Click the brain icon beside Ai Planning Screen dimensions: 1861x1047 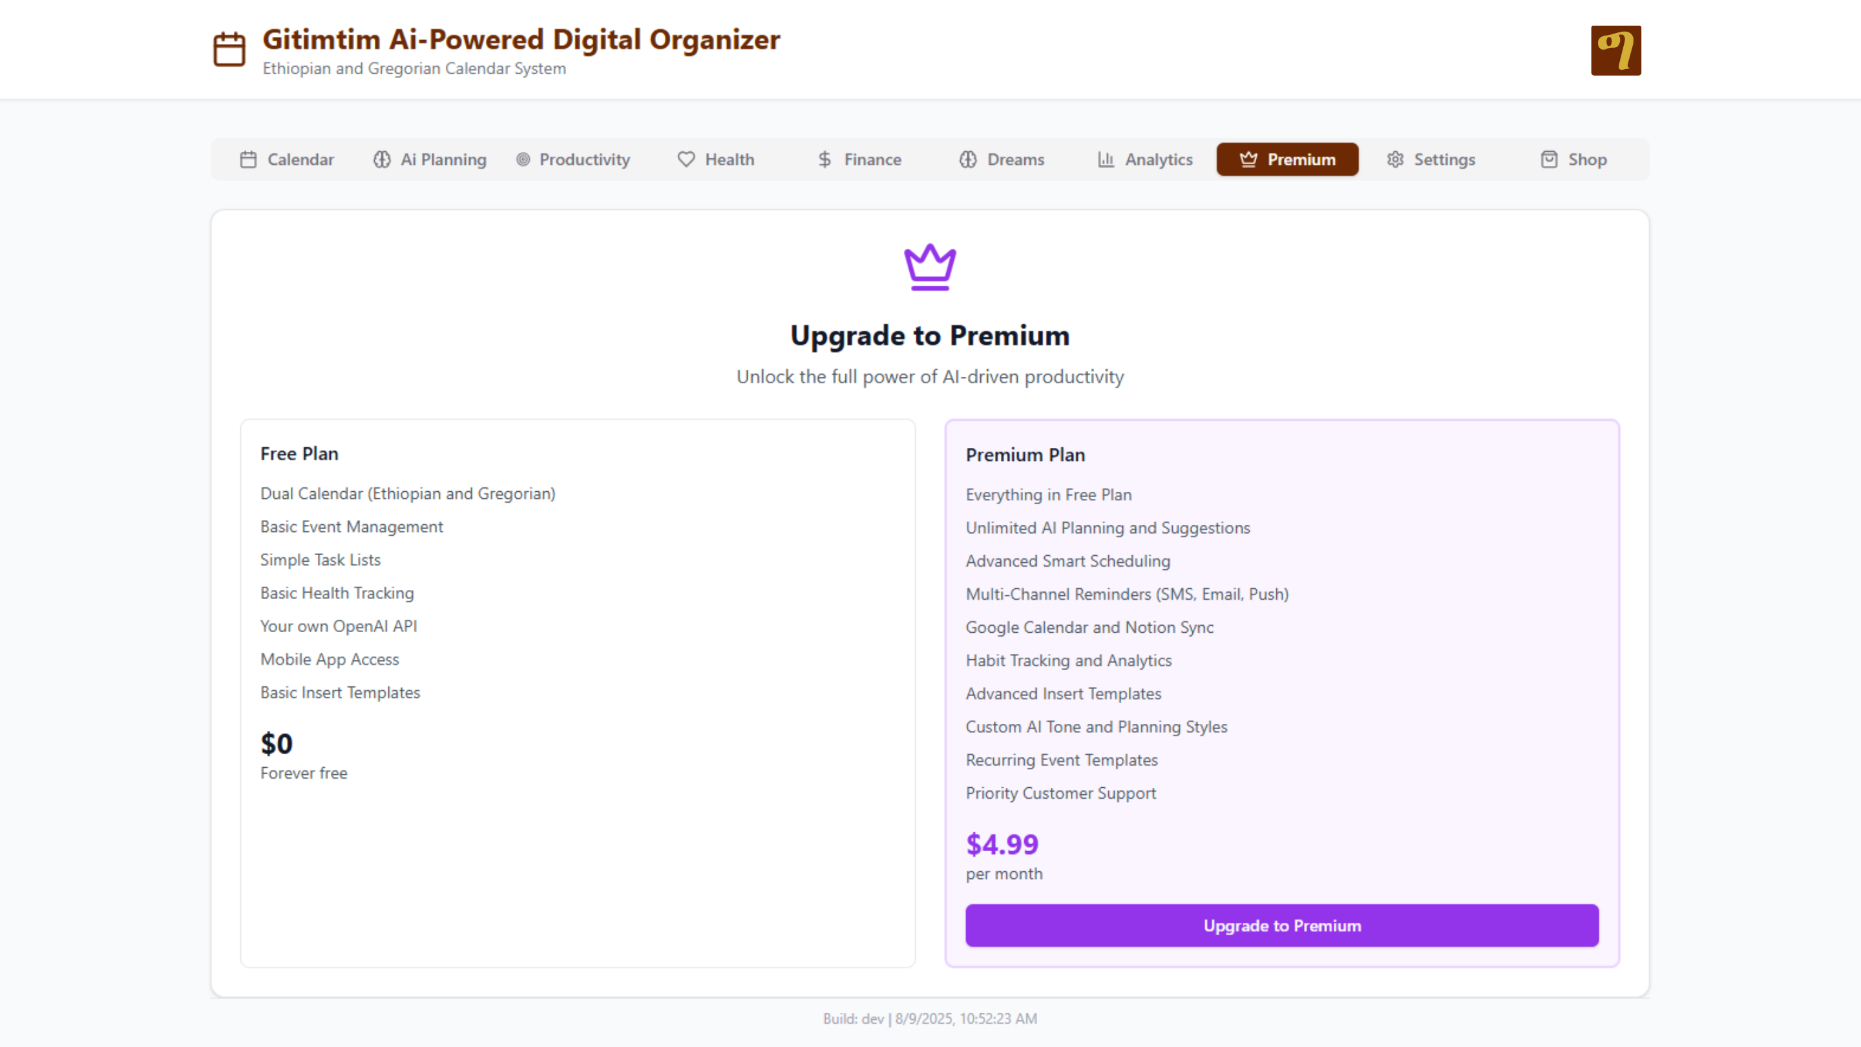click(x=381, y=160)
